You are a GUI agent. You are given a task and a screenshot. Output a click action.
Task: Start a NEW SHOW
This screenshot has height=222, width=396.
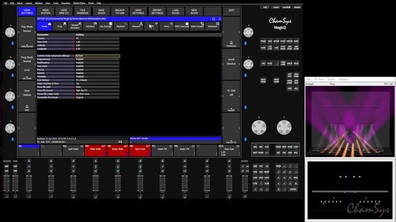[194, 12]
